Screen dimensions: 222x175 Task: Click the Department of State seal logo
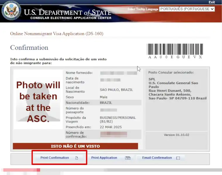11,11
